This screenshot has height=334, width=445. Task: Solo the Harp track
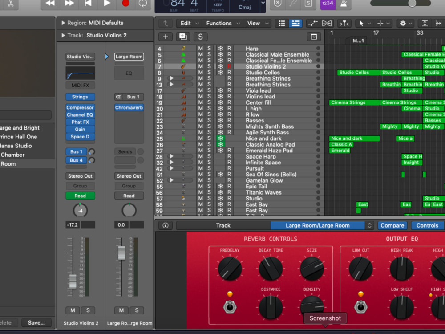(x=209, y=49)
